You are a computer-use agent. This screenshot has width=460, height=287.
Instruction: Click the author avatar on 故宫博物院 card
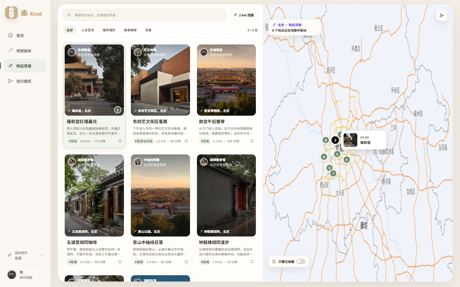click(x=204, y=52)
